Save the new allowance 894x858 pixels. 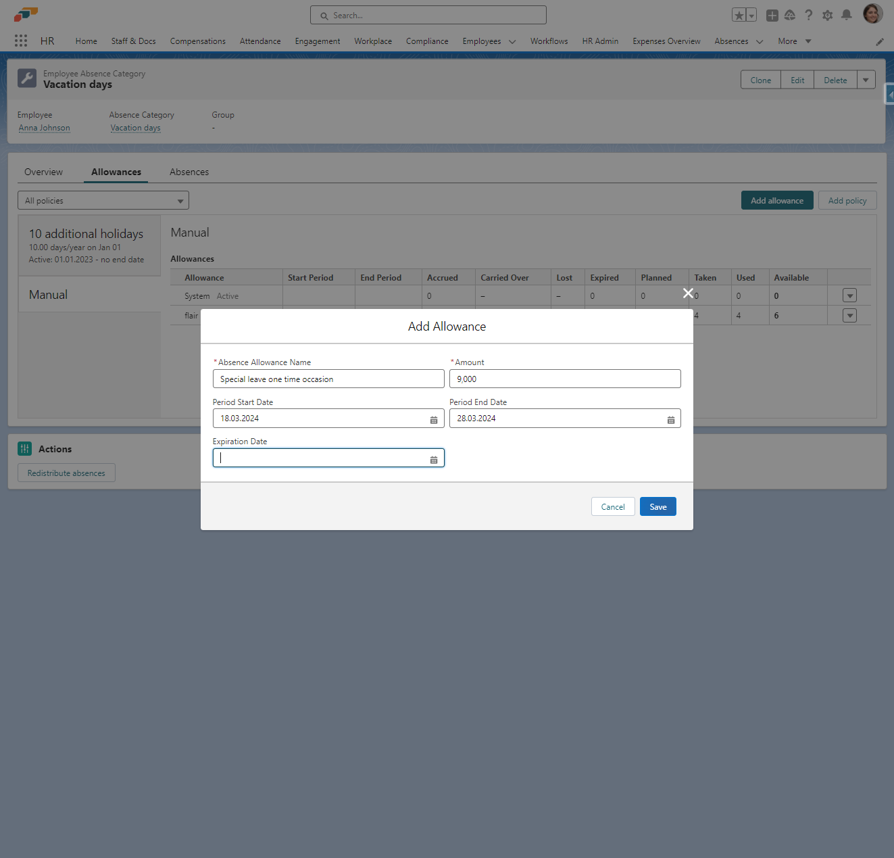[x=657, y=507]
